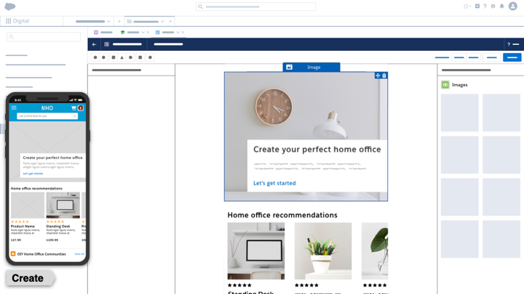The image size is (524, 294).
Task: Click into the left sidebar search field
Action: (x=44, y=37)
